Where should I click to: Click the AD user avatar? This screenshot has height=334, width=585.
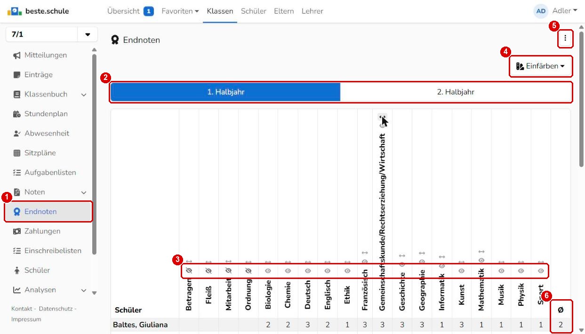(x=541, y=11)
